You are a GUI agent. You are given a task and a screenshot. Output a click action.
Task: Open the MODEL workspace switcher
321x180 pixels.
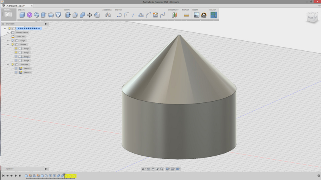pos(8,14)
